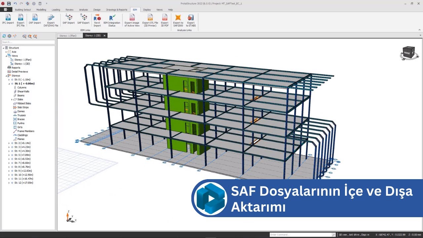Collapse the Structure root node
The height and width of the screenshot is (238, 423).
point(3,48)
